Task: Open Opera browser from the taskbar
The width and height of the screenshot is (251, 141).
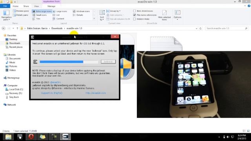Action: 31,137
